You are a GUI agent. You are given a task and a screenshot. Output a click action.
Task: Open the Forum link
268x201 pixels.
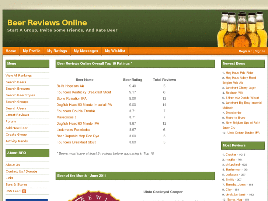pos(11,121)
